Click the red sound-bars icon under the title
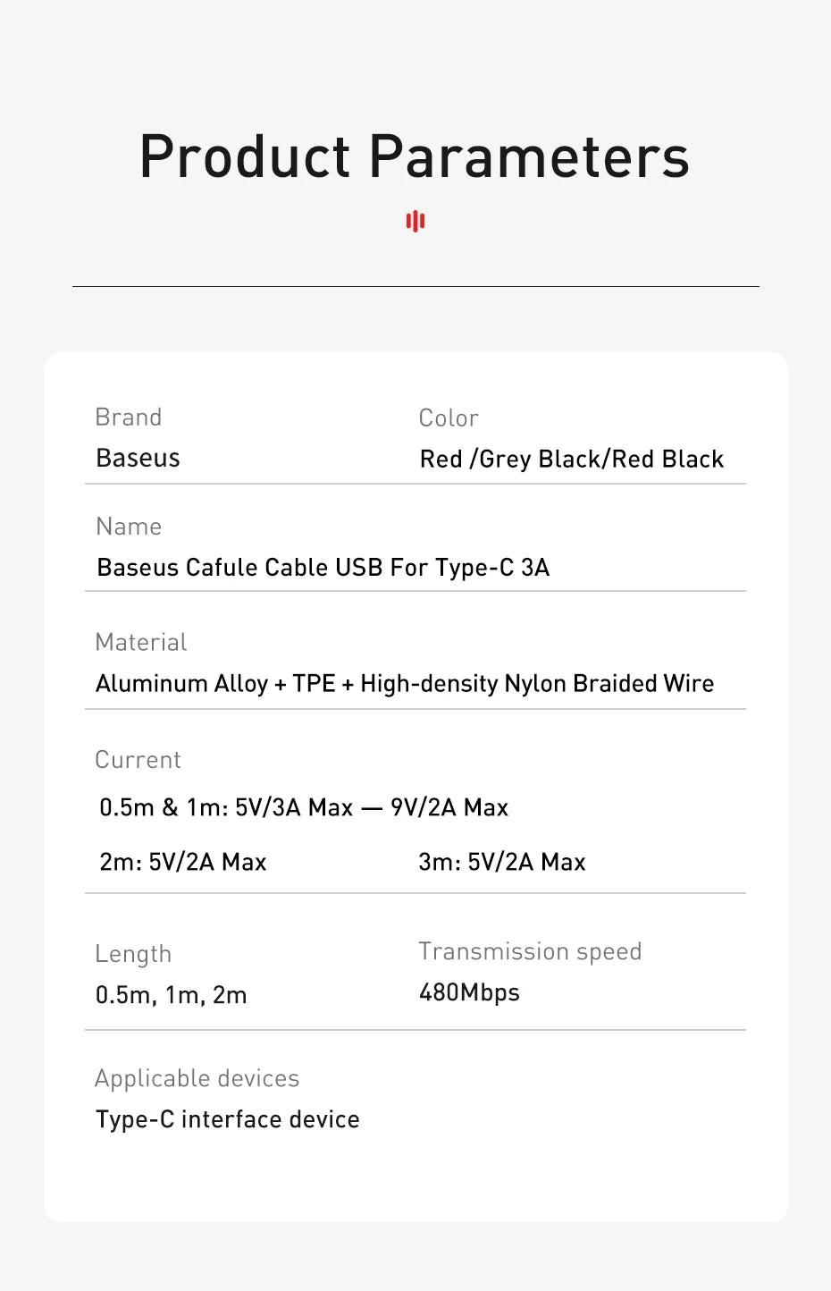Viewport: 831px width, 1291px height. pyautogui.click(x=415, y=221)
